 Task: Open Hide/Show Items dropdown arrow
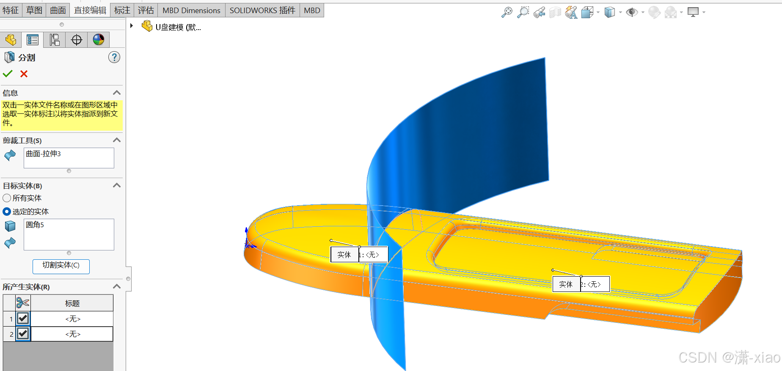click(643, 12)
